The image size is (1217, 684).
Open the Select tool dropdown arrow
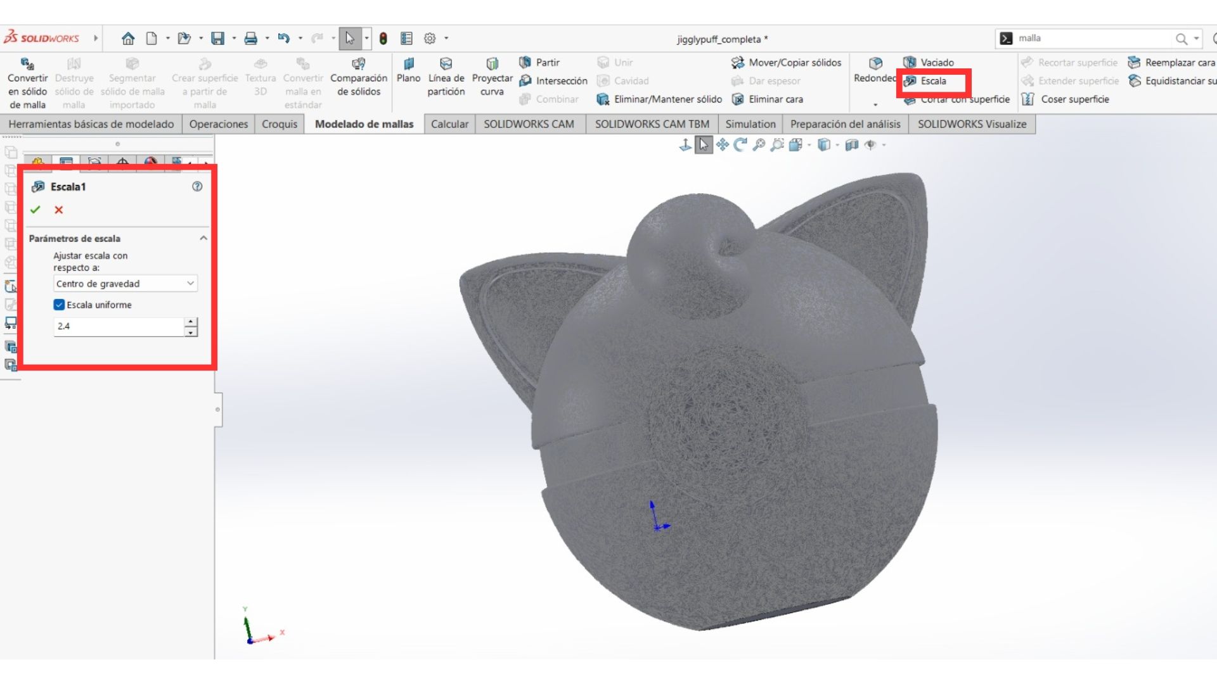(x=366, y=39)
